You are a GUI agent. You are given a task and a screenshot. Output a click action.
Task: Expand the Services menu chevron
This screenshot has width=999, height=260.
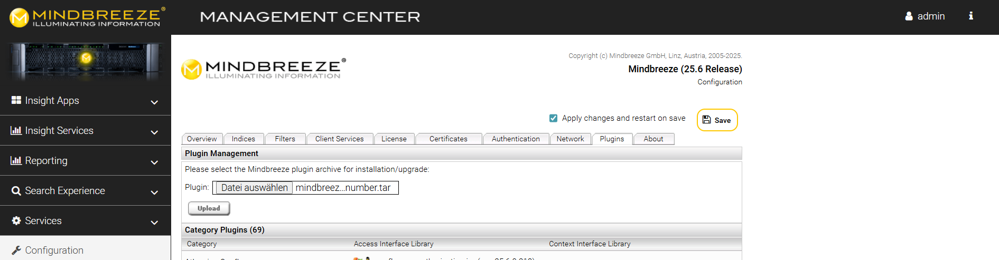click(x=154, y=223)
